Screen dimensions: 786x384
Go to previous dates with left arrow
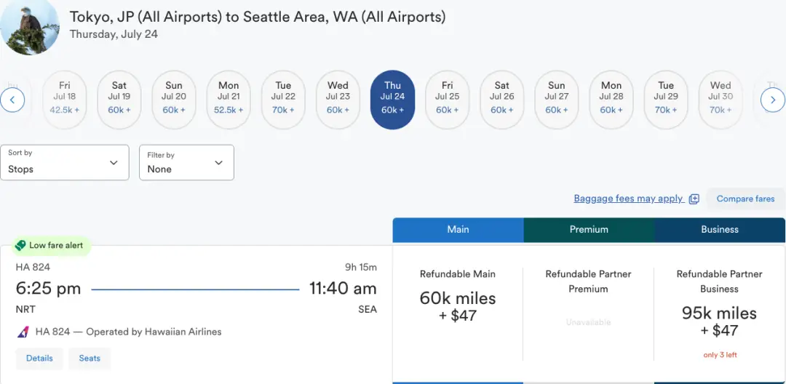(12, 100)
